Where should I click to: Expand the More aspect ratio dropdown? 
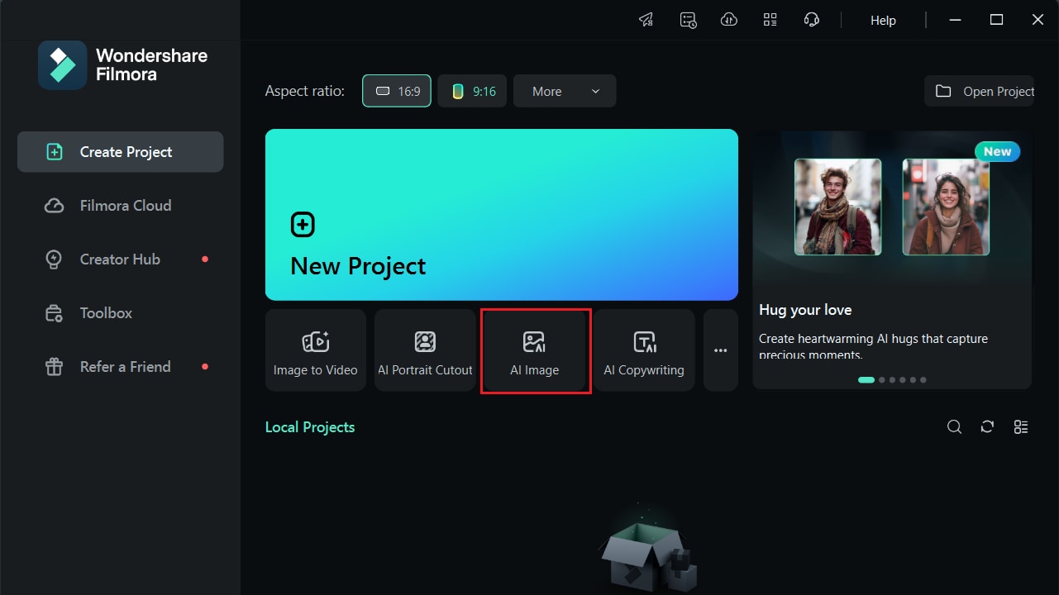(565, 91)
